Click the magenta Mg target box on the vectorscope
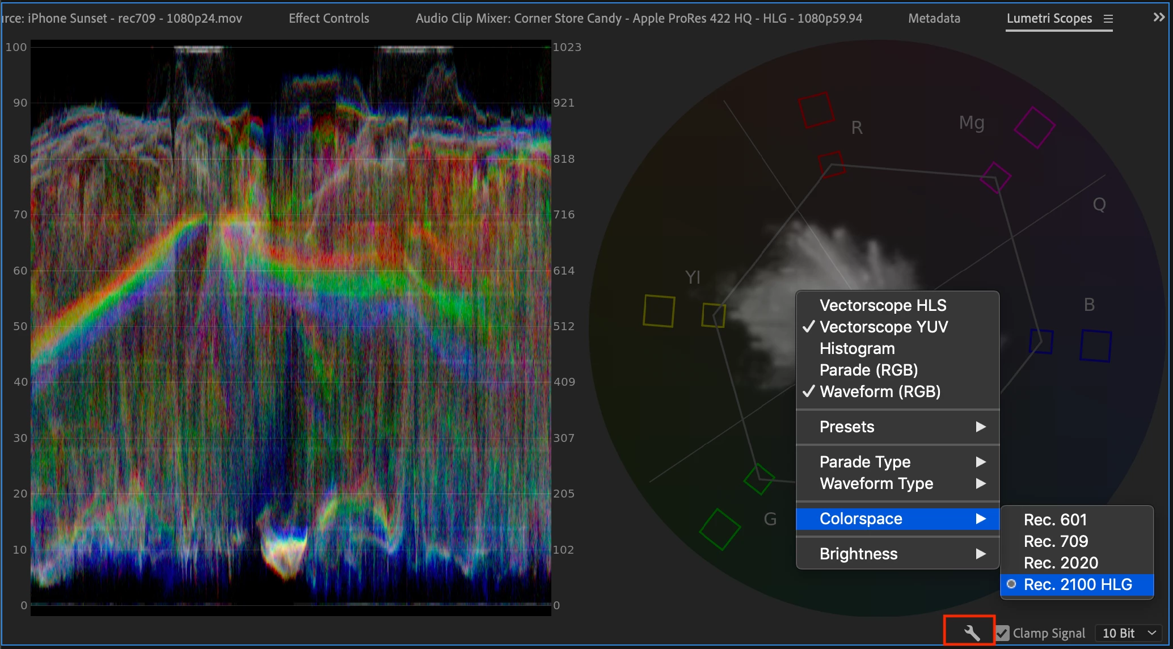This screenshot has width=1173, height=649. point(1034,127)
